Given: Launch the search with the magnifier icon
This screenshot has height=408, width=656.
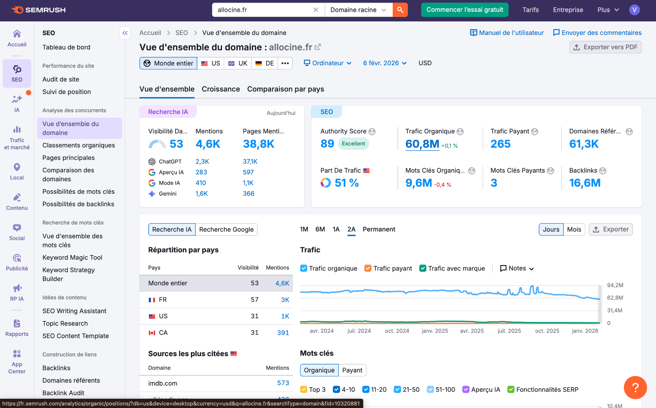Looking at the screenshot, I should tap(400, 10).
